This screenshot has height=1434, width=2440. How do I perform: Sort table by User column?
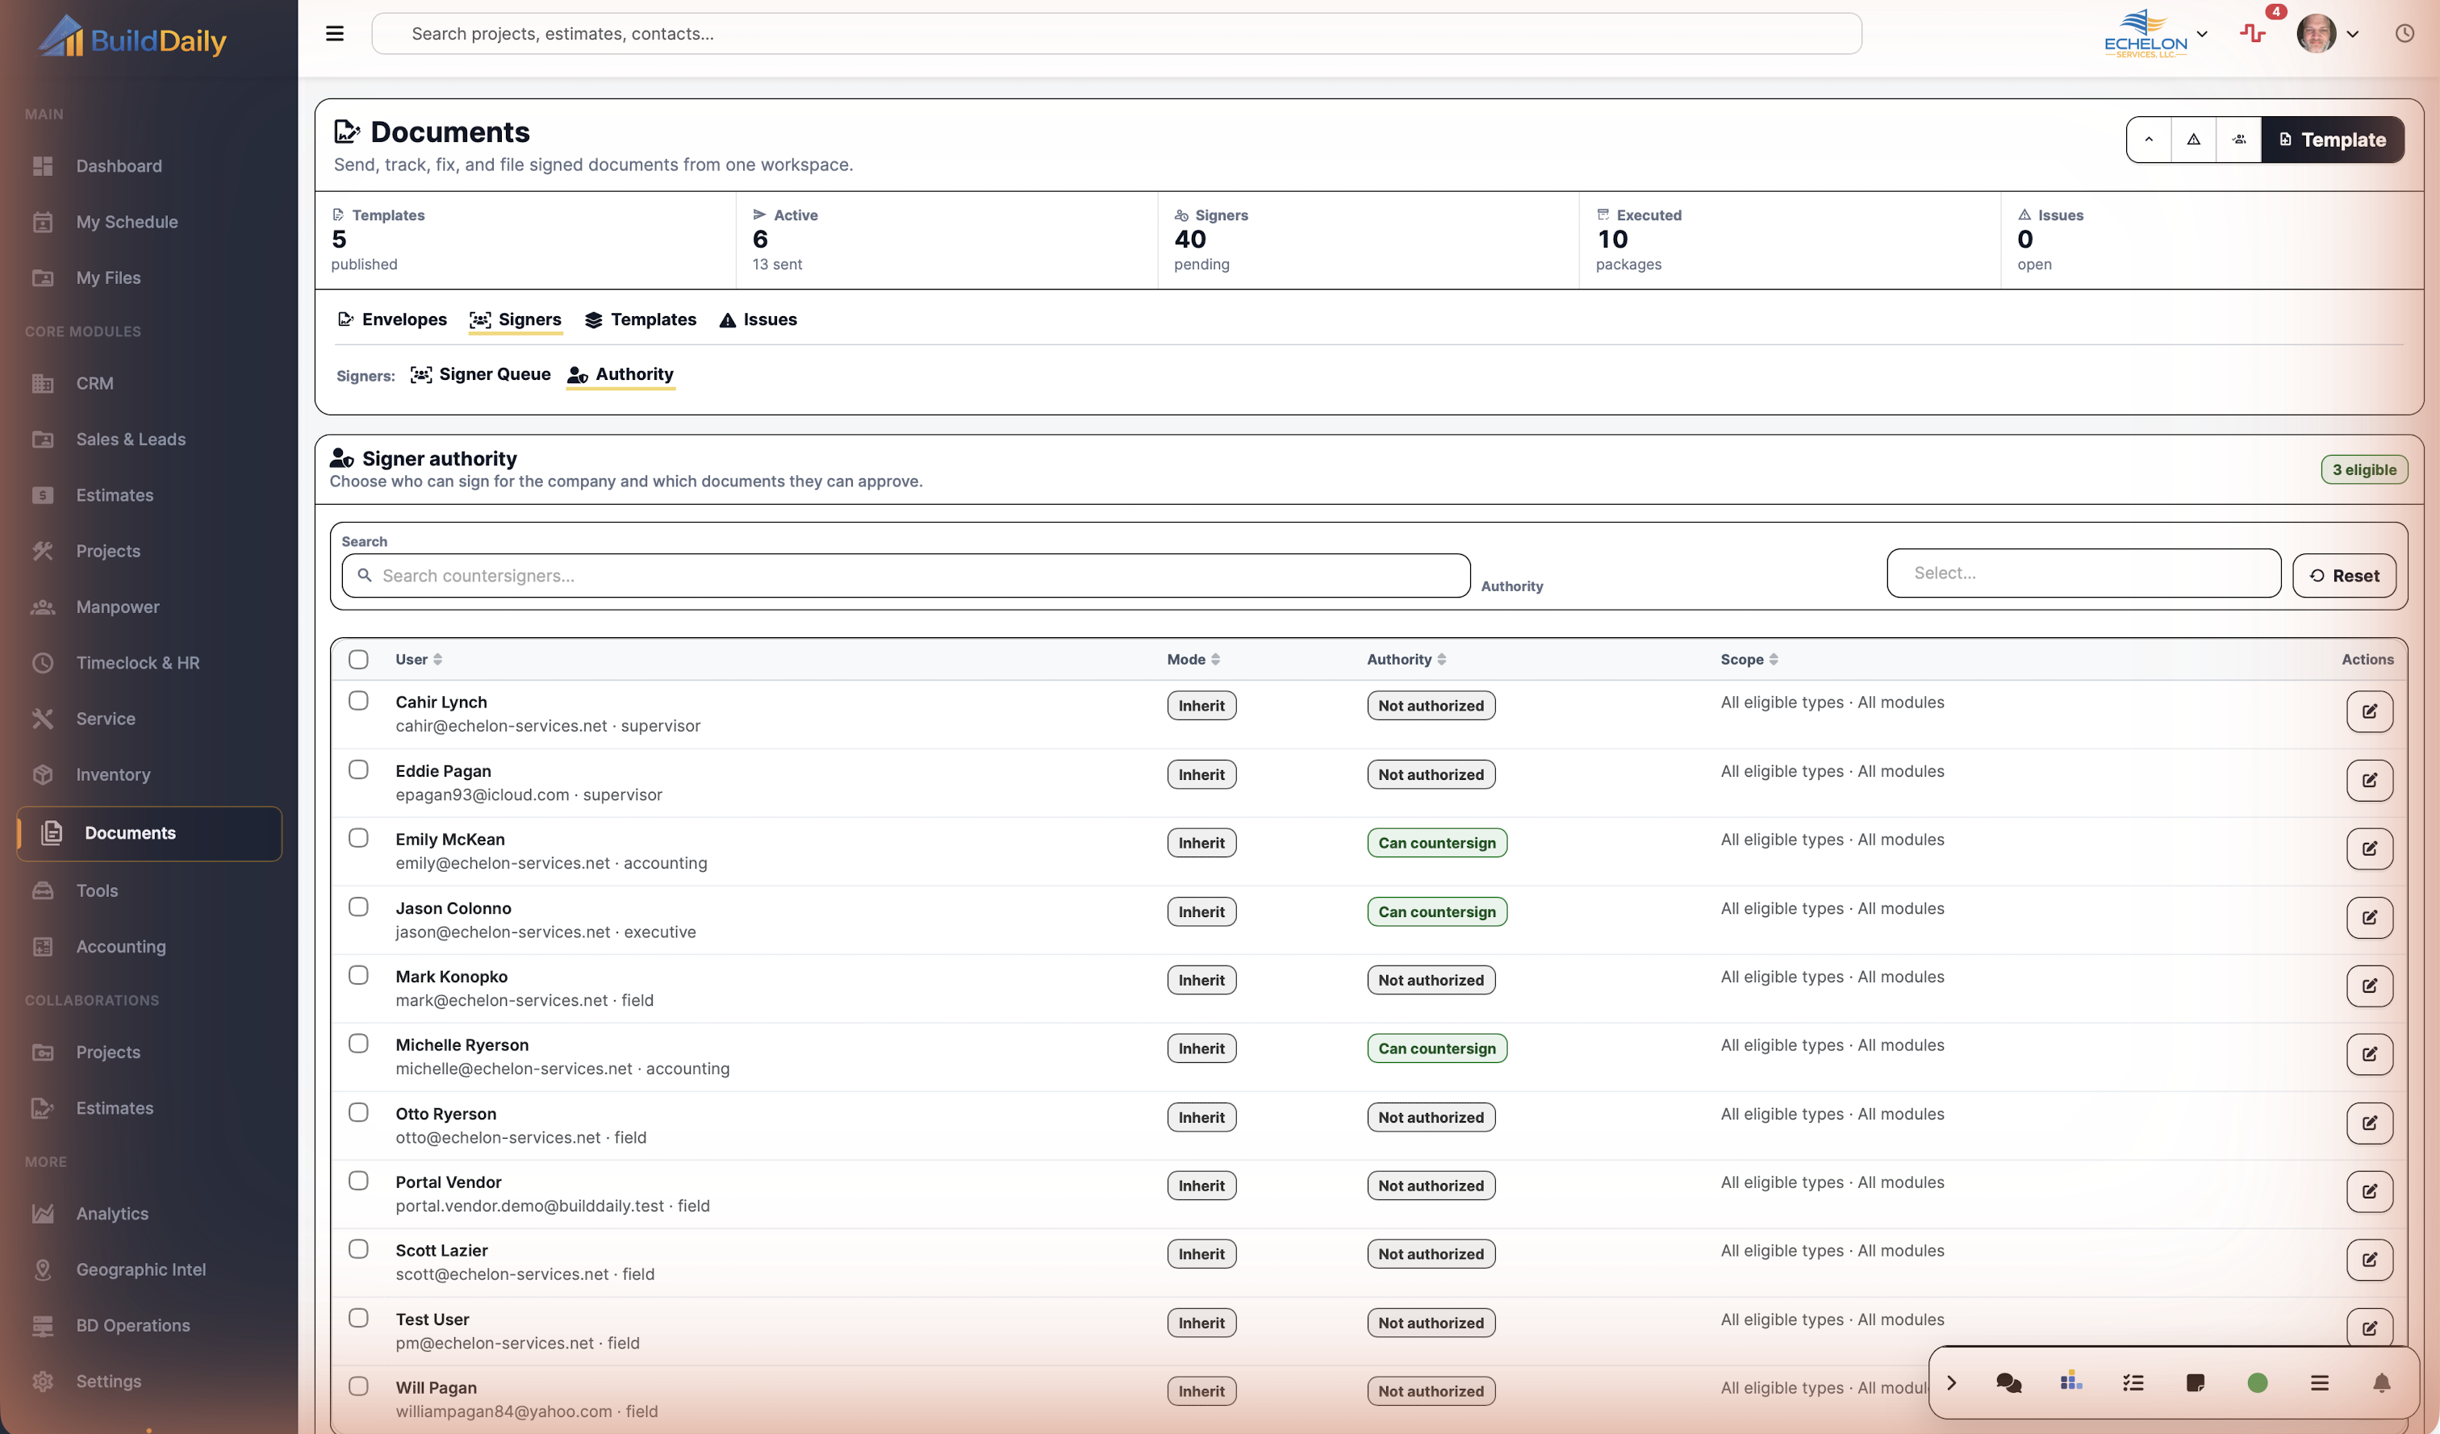point(418,659)
